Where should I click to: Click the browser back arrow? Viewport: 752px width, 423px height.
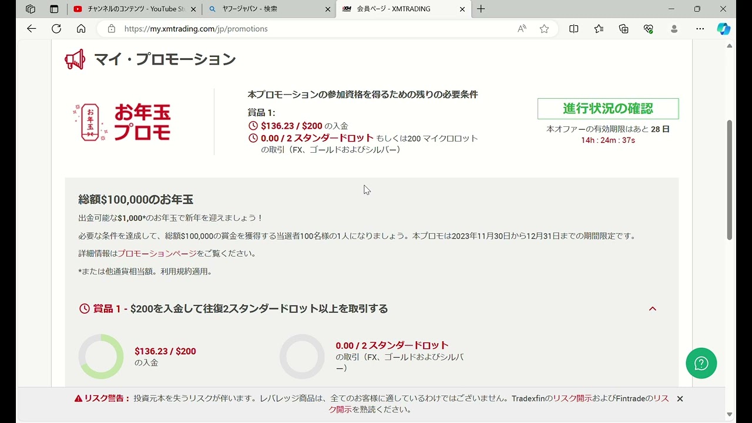(32, 29)
